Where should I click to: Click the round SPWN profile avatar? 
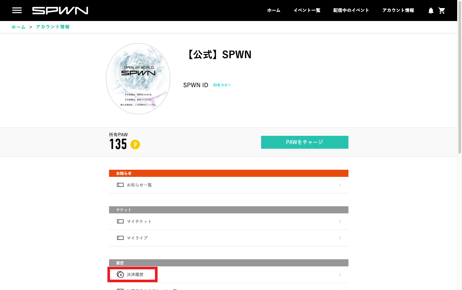pos(138,79)
